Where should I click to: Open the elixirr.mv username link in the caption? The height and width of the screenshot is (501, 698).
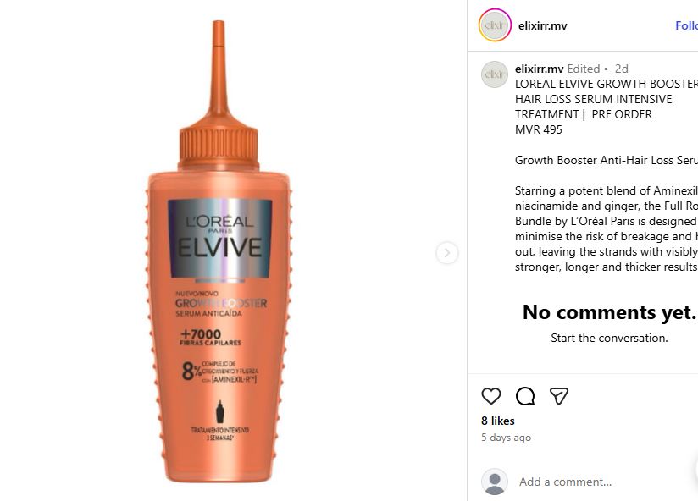tap(539, 69)
